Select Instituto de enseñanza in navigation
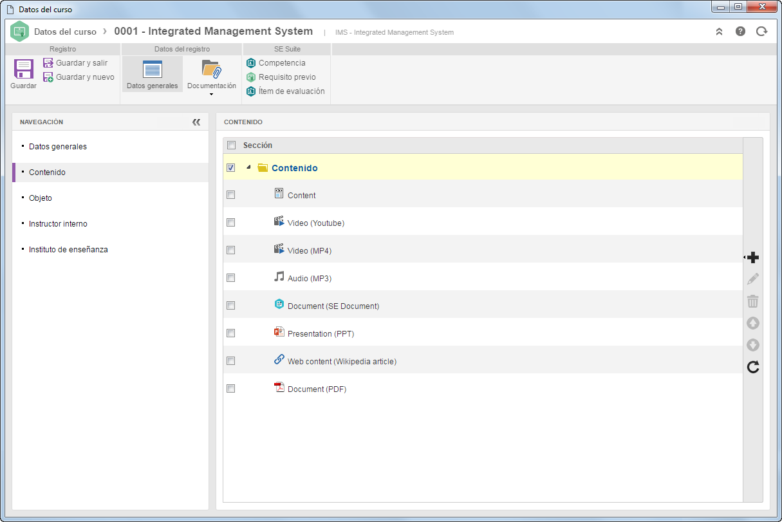Screen dimensions: 782x522 click(68, 250)
